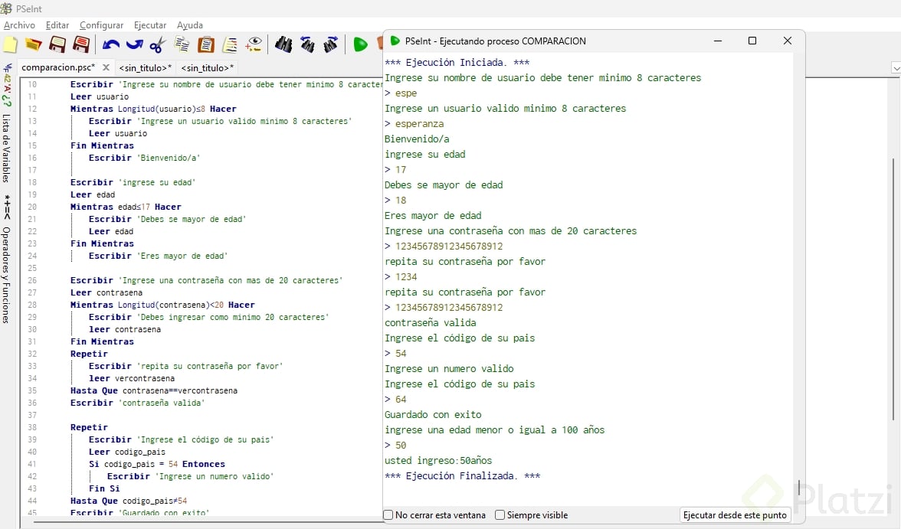Click code line 'Mientras edad≤17 Hacer'
The width and height of the screenshot is (901, 529).
(126, 207)
